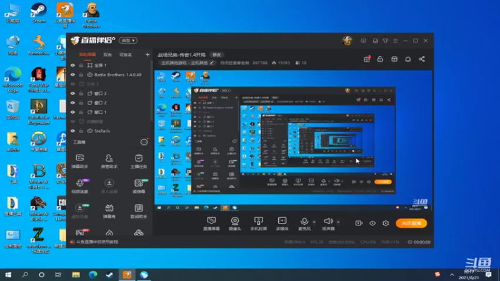500x281 pixels.
Task: Open the Windows Start menu
Action: (x=8, y=275)
